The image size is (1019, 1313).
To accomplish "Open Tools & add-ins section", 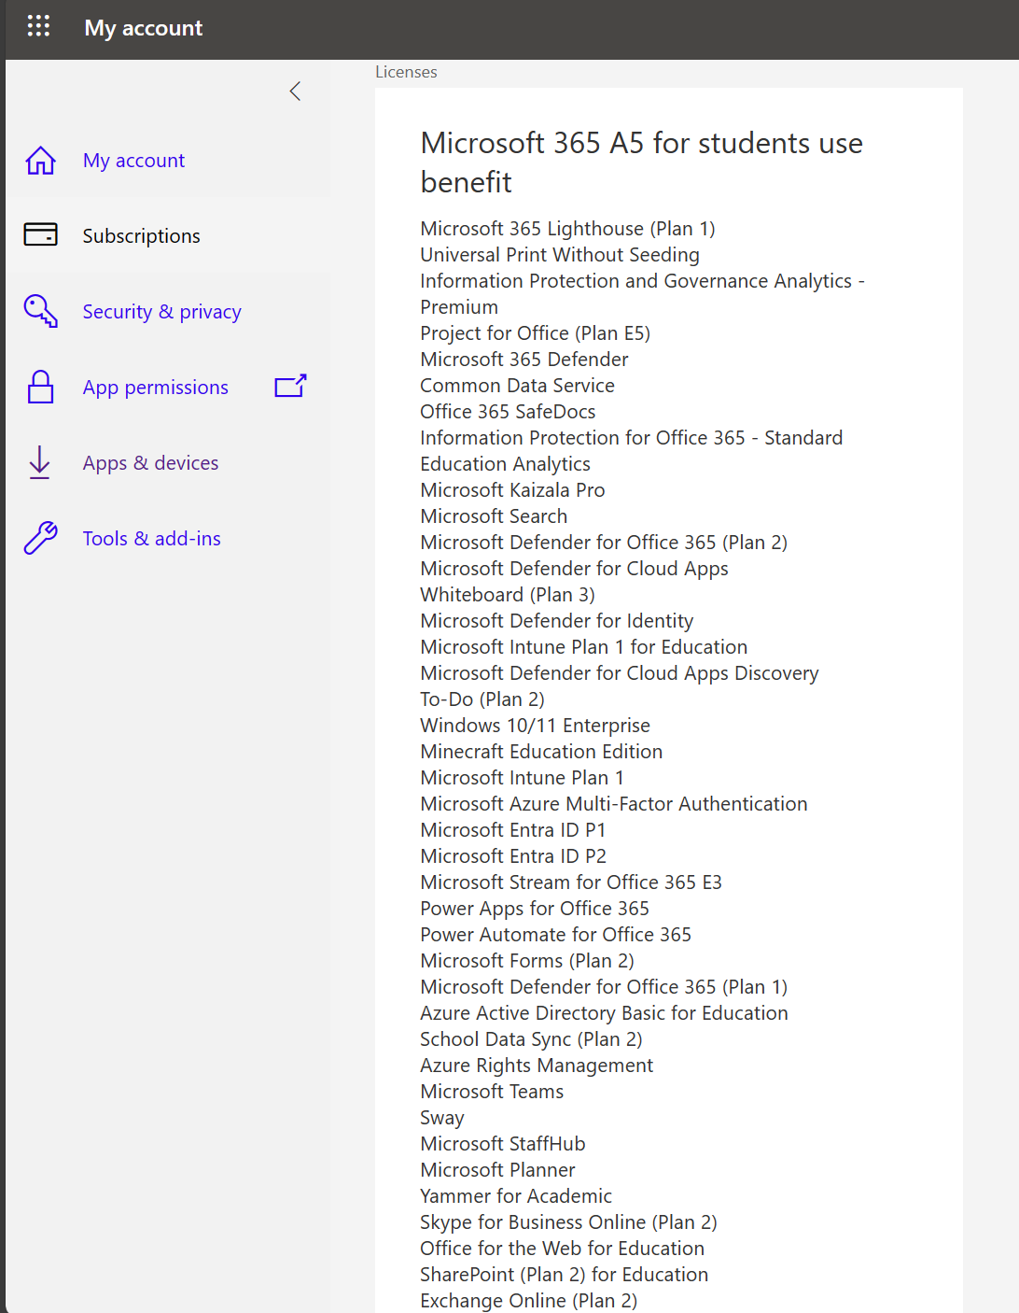I will pyautogui.click(x=151, y=539).
